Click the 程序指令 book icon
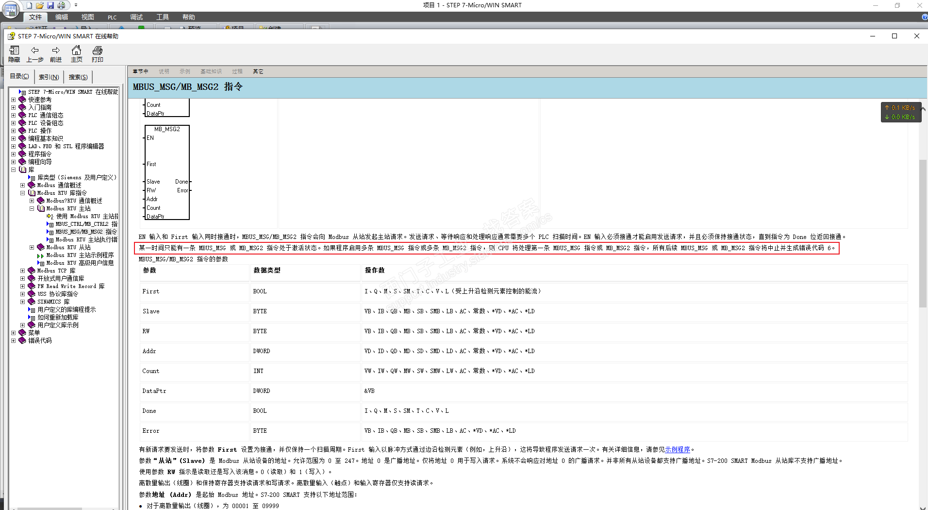The image size is (928, 510). [x=22, y=154]
